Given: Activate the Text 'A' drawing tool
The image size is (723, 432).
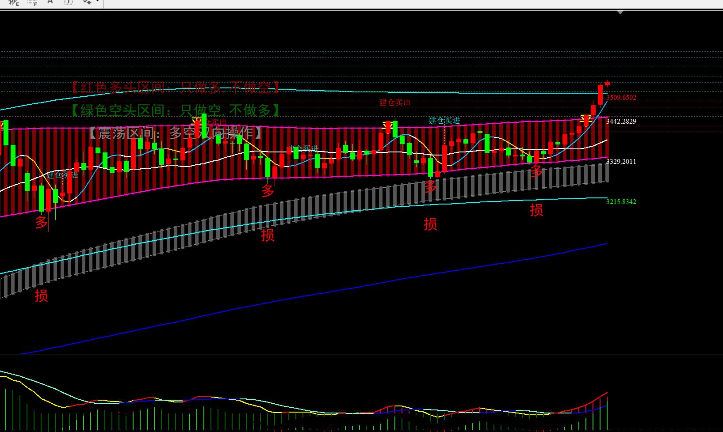Looking at the screenshot, I should point(50,2).
